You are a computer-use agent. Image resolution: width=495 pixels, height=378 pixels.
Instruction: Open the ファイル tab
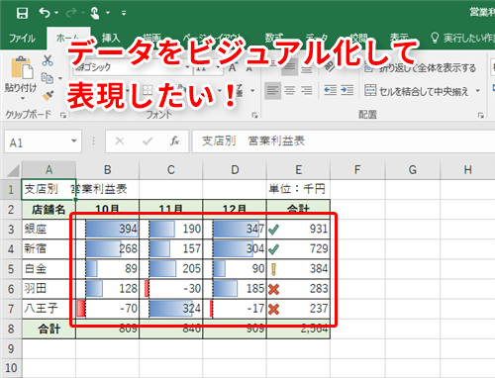tap(22, 39)
